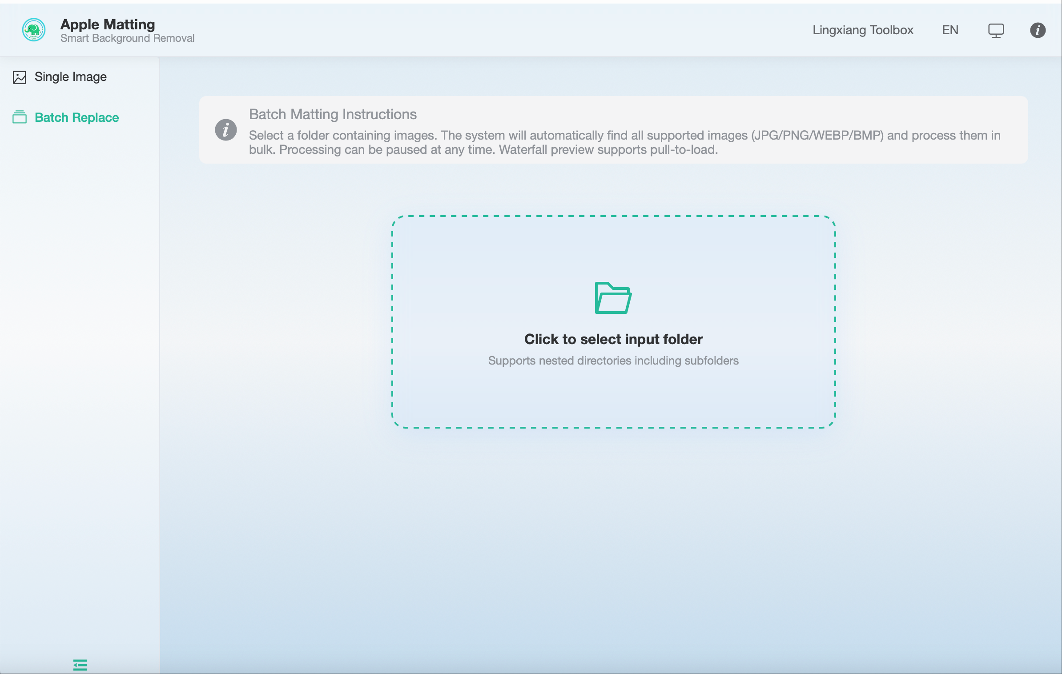Click the info icon beside Batch Matting Instructions

pos(226,130)
